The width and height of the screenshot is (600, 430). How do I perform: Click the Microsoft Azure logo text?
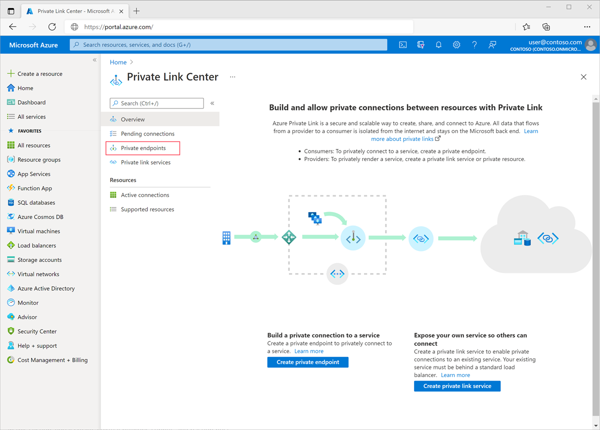click(33, 45)
